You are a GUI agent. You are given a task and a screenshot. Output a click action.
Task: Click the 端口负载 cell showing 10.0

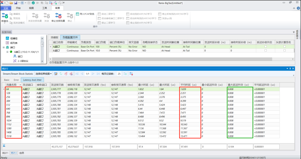coord(102,51)
